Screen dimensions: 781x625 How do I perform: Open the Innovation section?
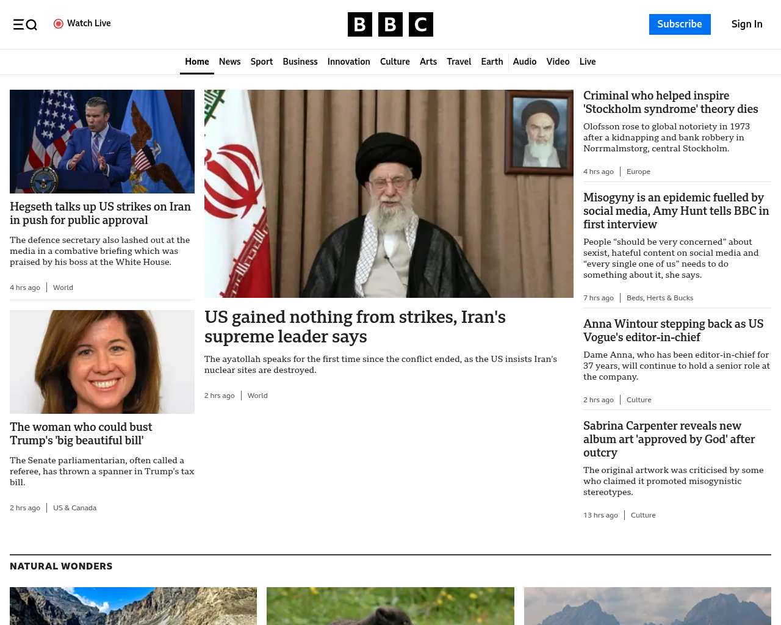point(349,62)
